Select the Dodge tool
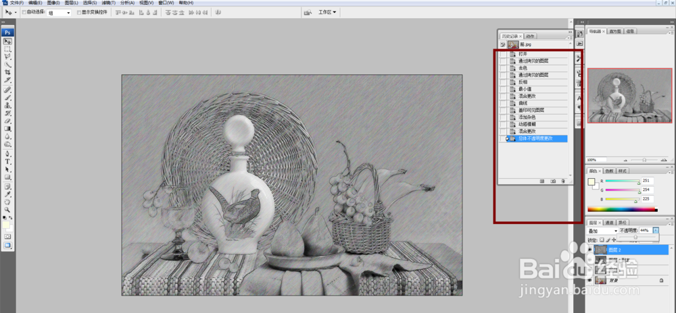Image resolution: width=676 pixels, height=313 pixels. click(x=7, y=144)
